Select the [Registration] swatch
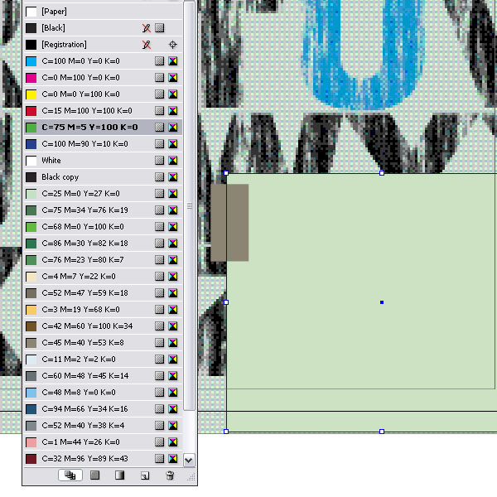This screenshot has height=497, width=497. coord(103,45)
